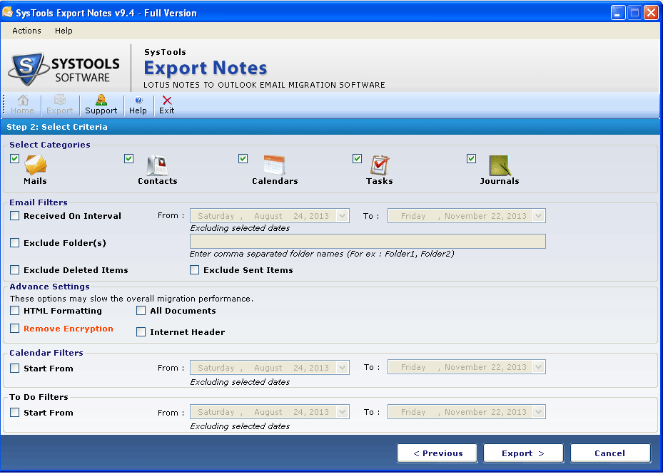Image resolution: width=663 pixels, height=474 pixels.
Task: Enable Calendar Filters Start From checkbox
Action: pos(15,368)
